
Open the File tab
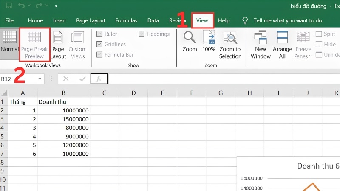tap(9, 20)
